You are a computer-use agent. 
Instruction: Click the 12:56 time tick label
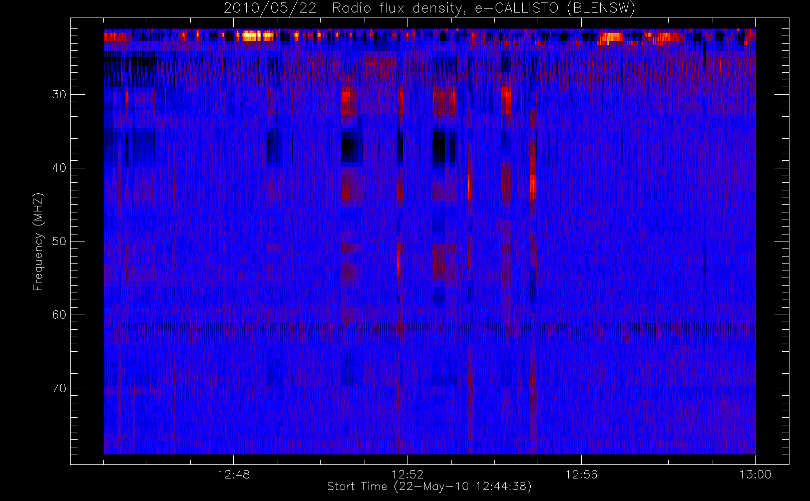581,474
